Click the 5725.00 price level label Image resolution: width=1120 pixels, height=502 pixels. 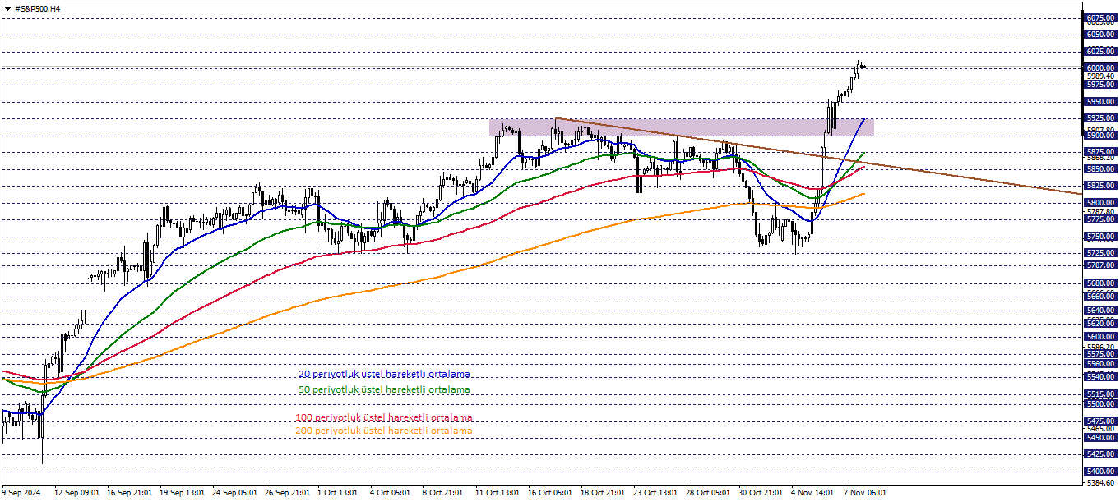pos(1100,252)
